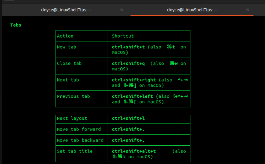265x164 pixels.
Task: Click the Previous tab action cell
Action: point(73,97)
